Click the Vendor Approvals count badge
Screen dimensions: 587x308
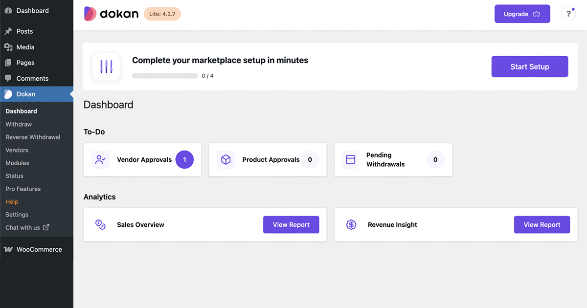tap(184, 160)
